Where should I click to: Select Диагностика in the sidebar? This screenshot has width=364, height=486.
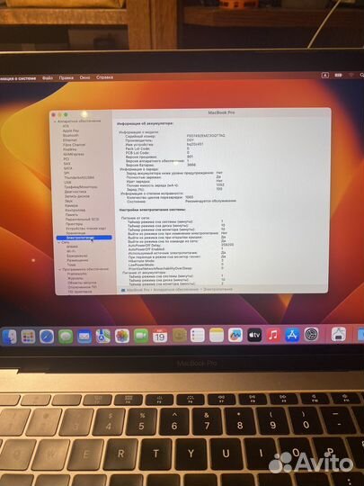pyautogui.click(x=75, y=192)
